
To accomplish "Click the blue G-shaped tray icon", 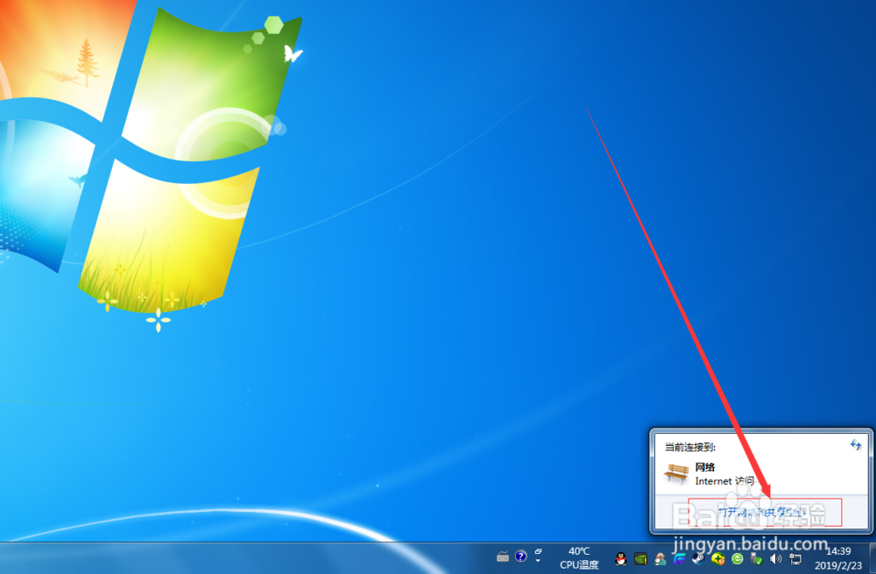I will pyautogui.click(x=680, y=558).
